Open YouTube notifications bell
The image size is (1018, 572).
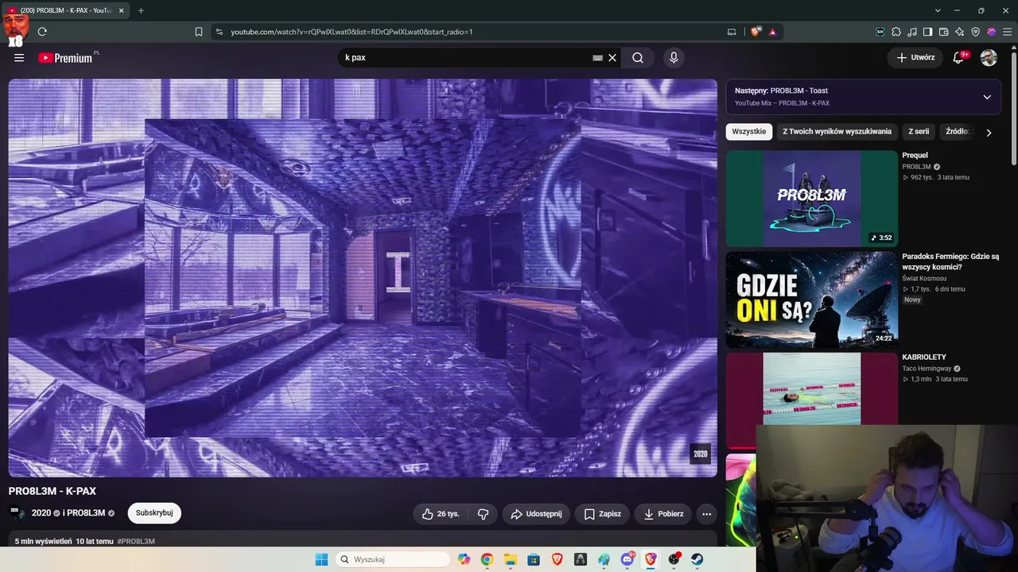coord(959,57)
